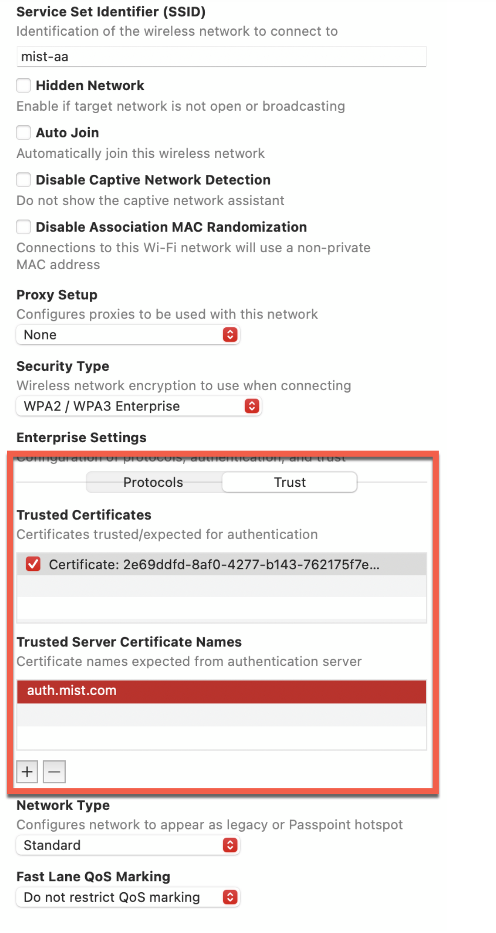Screen dimensions: 496x933
Task: Enable the Hidden Network checkbox
Action: (24, 85)
